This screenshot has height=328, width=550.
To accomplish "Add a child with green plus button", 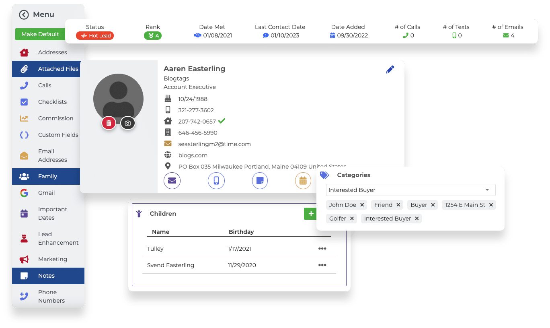I will (310, 214).
